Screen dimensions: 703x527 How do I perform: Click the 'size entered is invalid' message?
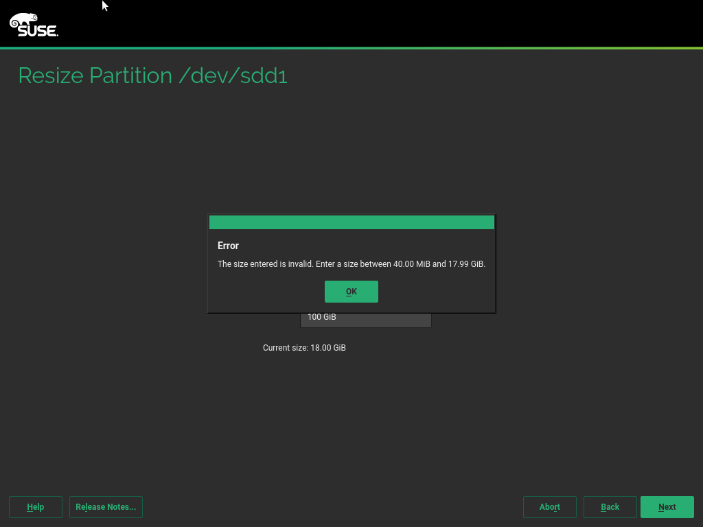tap(265, 264)
